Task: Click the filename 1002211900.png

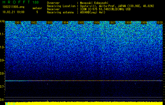Action: 14,7
